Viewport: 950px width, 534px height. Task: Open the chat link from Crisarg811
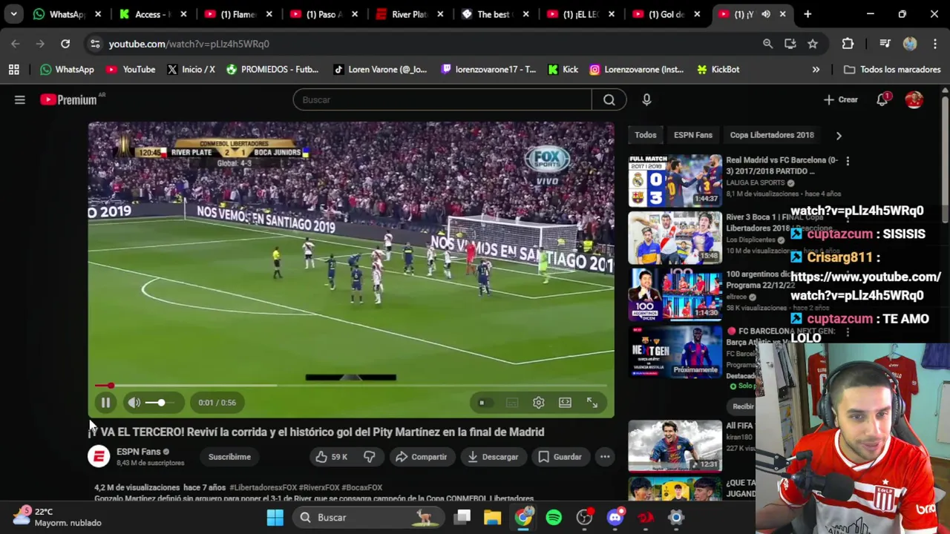(x=865, y=286)
